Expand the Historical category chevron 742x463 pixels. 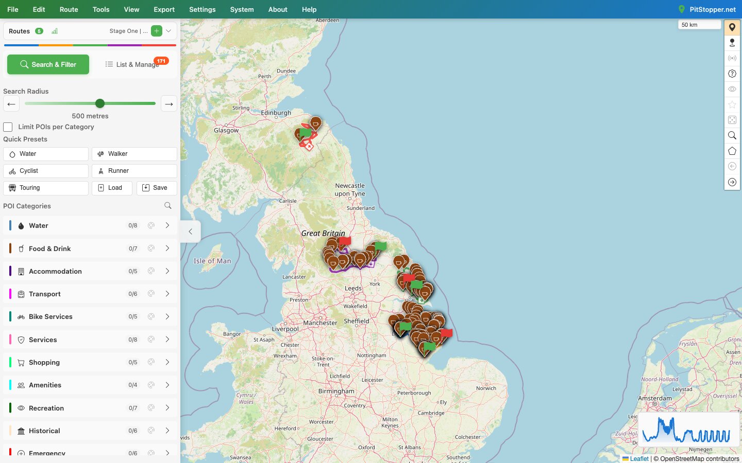(x=167, y=431)
